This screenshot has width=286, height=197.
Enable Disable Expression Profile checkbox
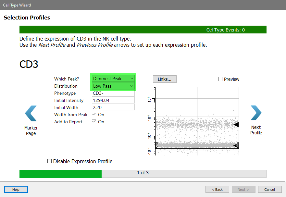click(x=50, y=161)
